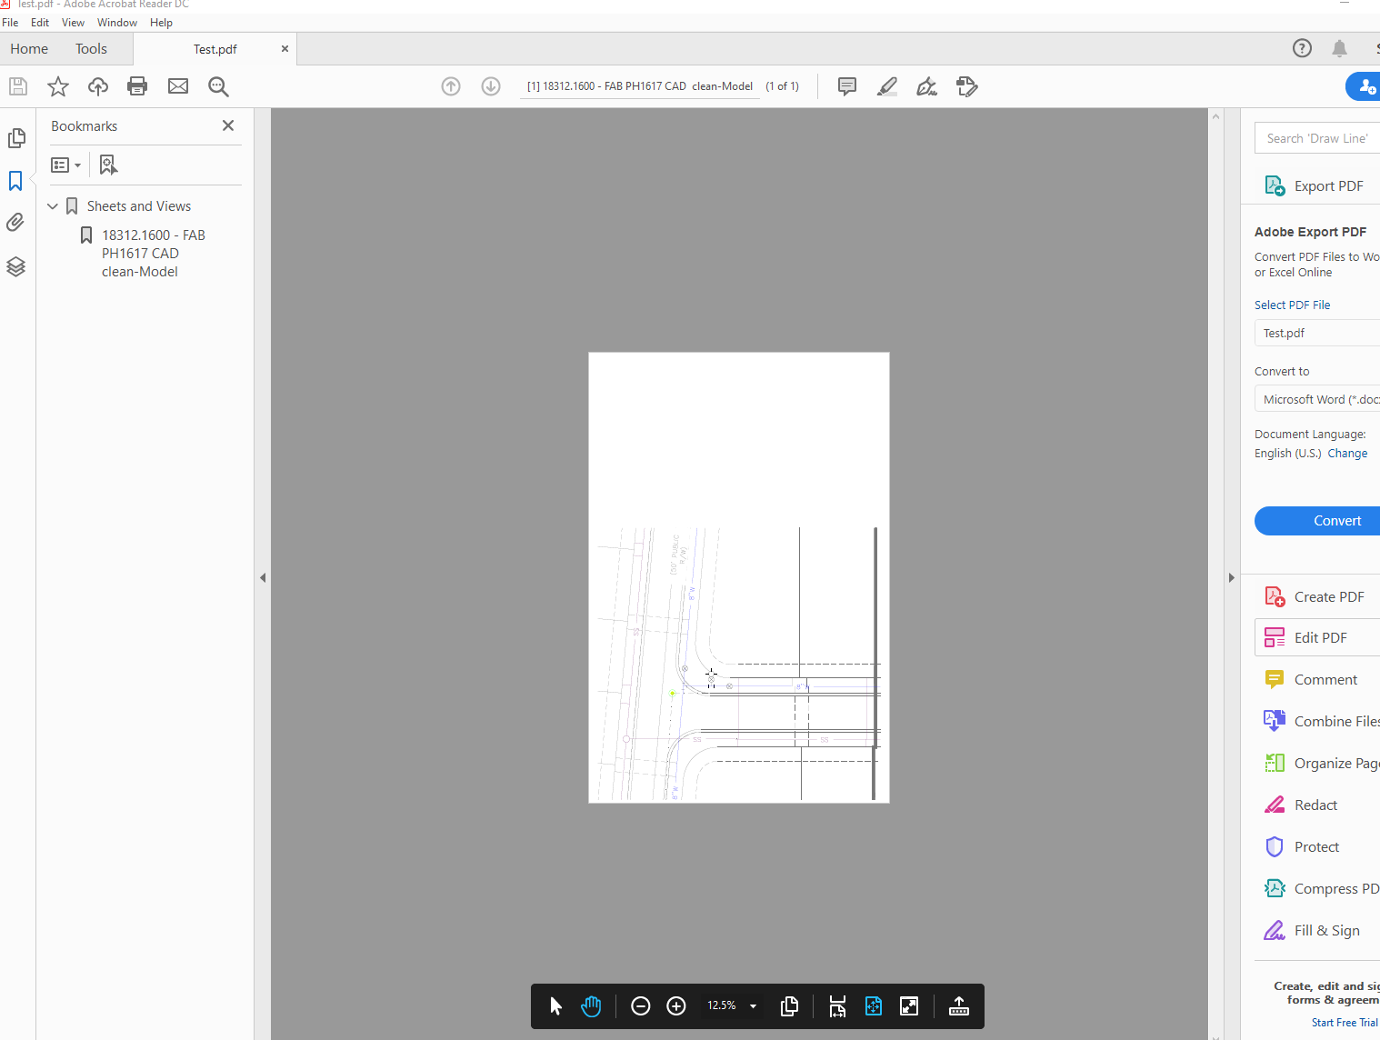The height and width of the screenshot is (1040, 1380).
Task: Open the Edit PDF tool
Action: 1317,637
